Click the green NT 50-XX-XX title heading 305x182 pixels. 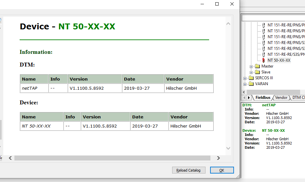[87, 26]
